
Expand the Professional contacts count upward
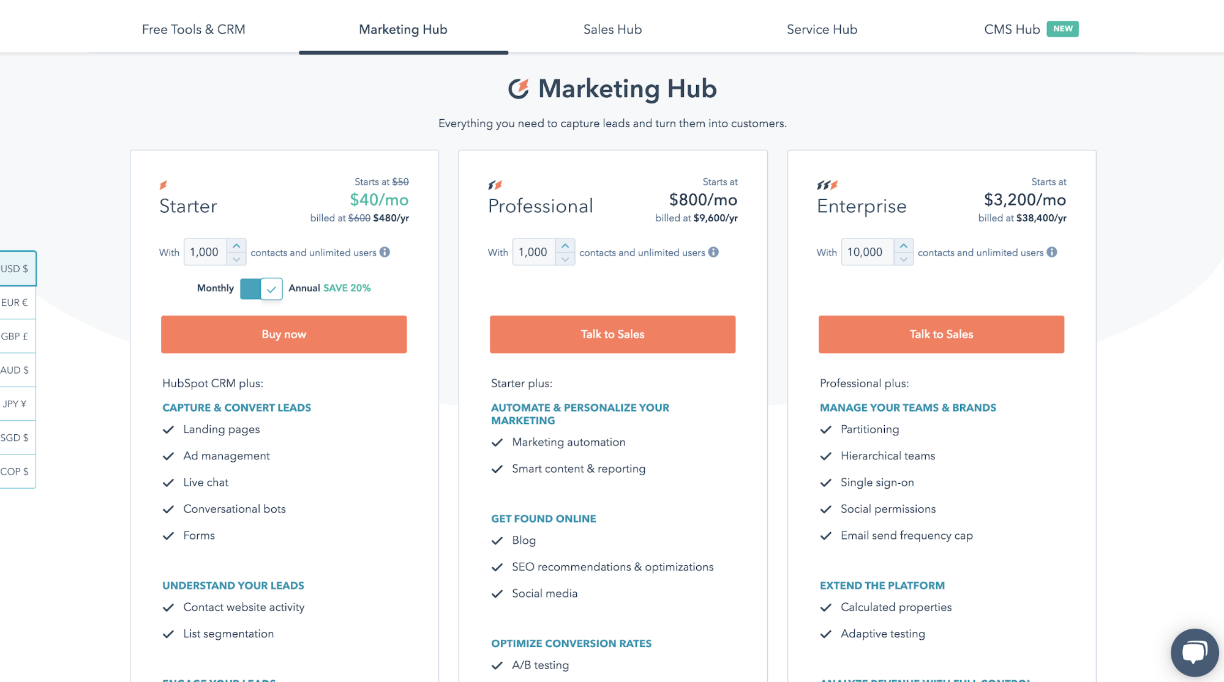pyautogui.click(x=565, y=245)
